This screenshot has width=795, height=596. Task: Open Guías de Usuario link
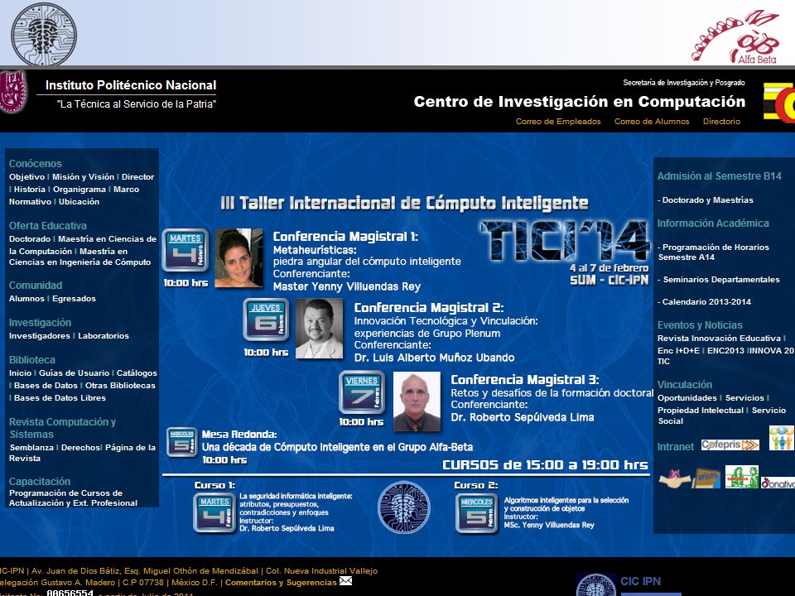coord(74,373)
